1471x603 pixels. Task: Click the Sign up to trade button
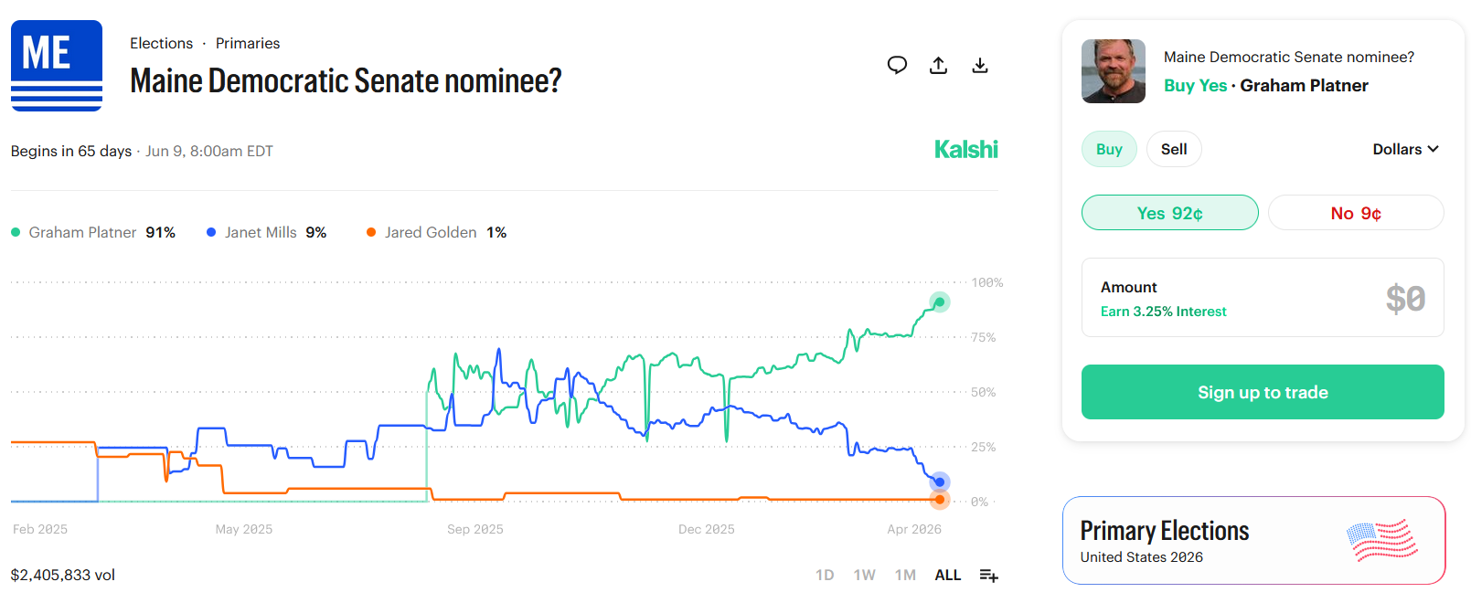click(x=1262, y=392)
